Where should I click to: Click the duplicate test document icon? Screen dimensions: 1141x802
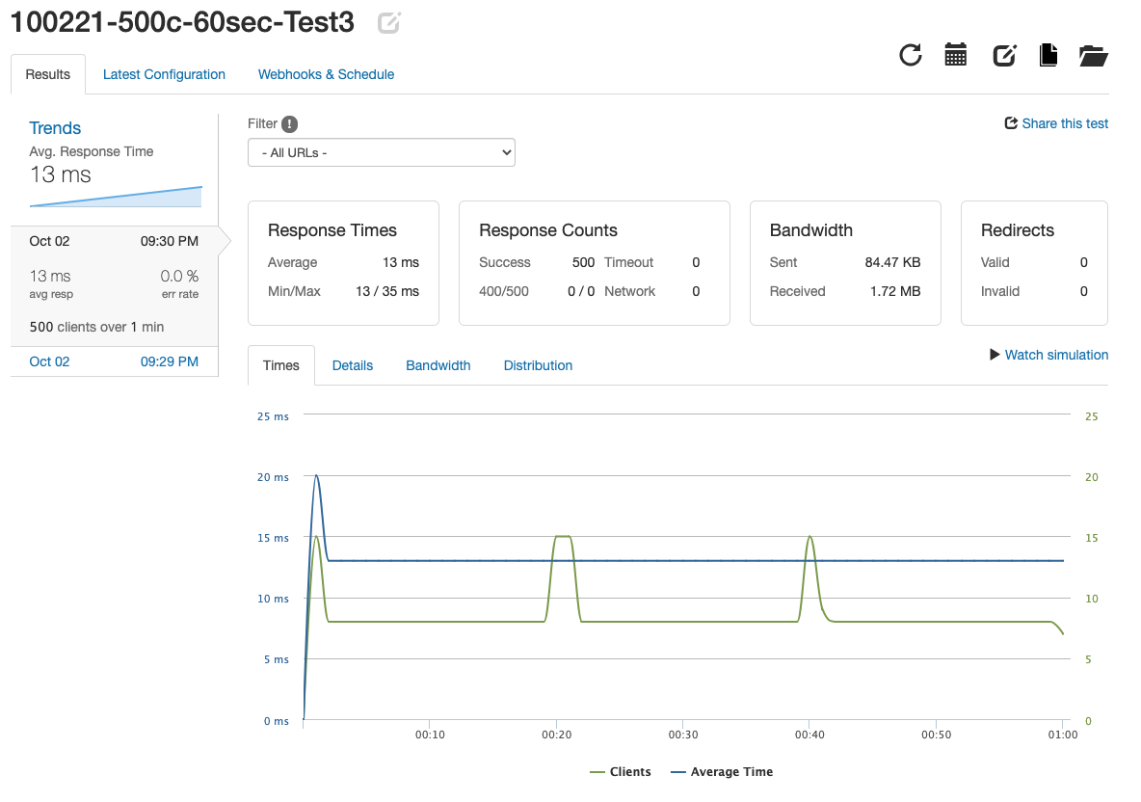tap(1048, 55)
